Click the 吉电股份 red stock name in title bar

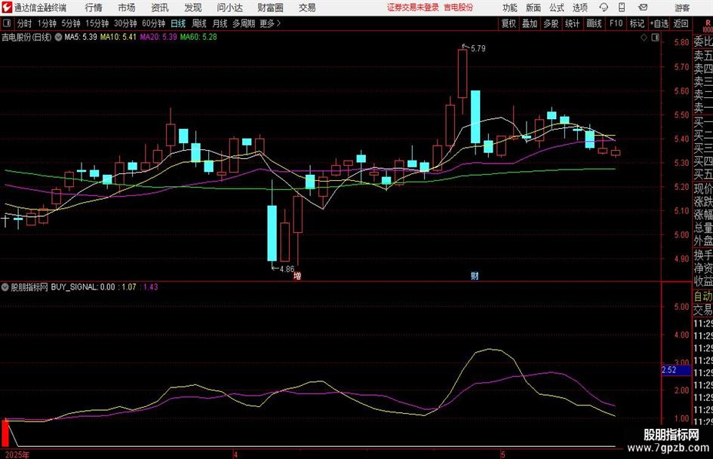pos(459,8)
